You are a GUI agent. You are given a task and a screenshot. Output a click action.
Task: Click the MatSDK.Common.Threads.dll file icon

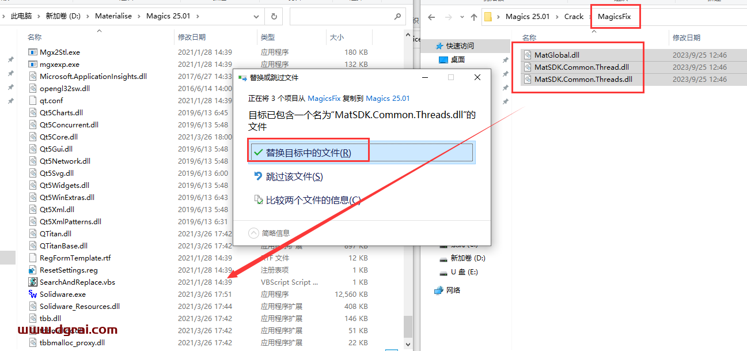pyautogui.click(x=528, y=80)
